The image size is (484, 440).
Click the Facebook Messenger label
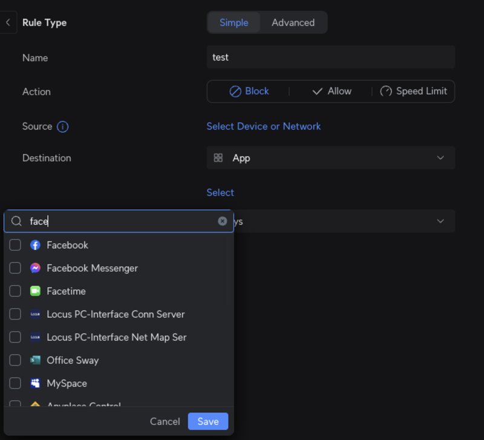pos(93,268)
